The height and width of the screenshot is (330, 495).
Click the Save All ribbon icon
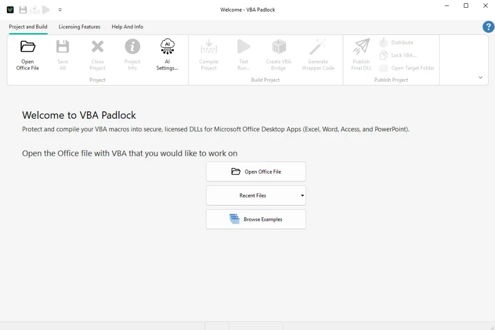click(x=62, y=47)
